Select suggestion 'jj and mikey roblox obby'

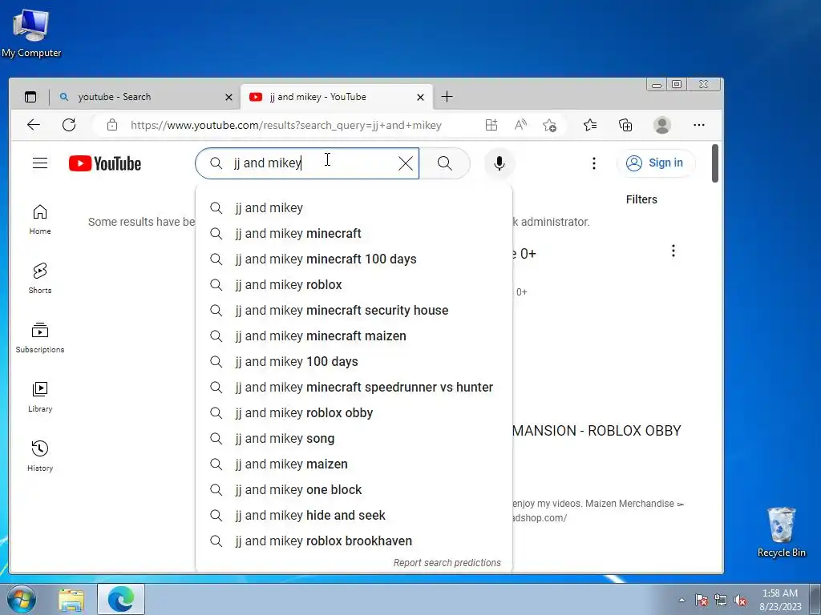354,412
